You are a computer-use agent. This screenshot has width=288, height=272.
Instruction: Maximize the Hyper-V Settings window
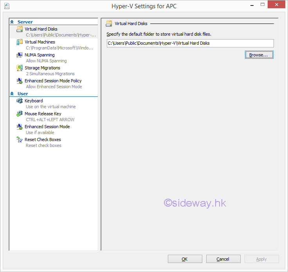pos(263,5)
